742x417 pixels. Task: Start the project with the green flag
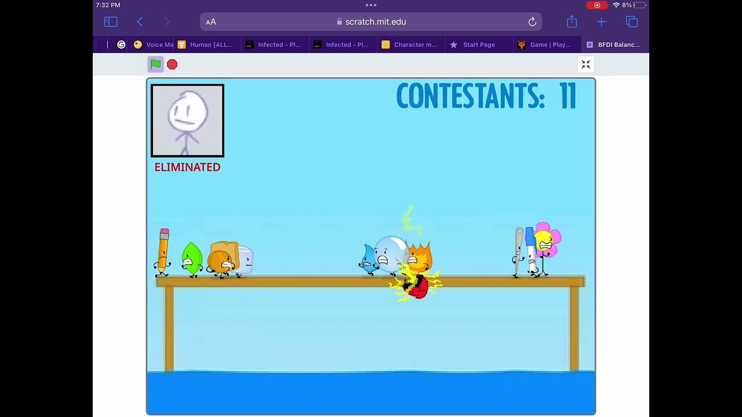tap(155, 64)
